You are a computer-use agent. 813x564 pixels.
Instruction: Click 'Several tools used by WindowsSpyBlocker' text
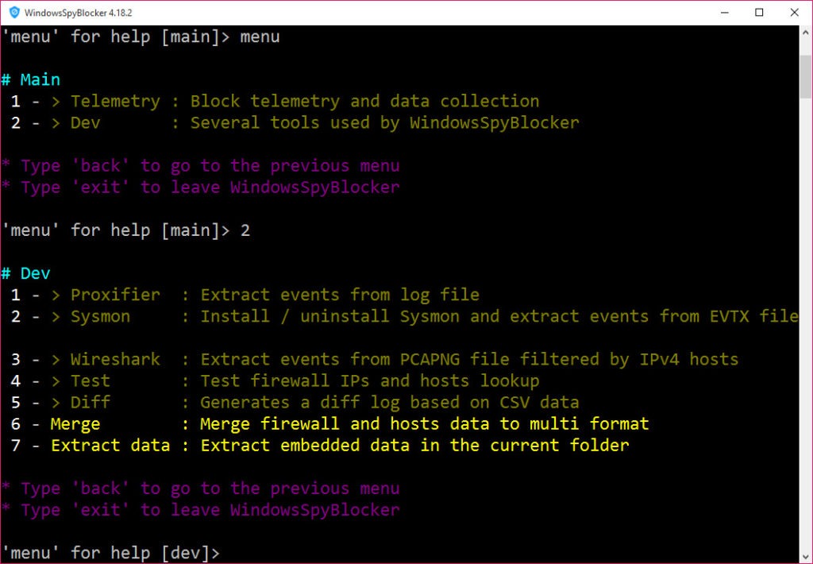tap(385, 123)
